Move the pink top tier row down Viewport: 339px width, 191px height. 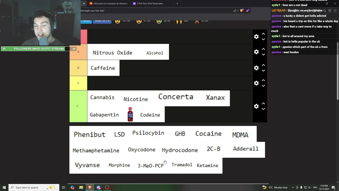263,39
